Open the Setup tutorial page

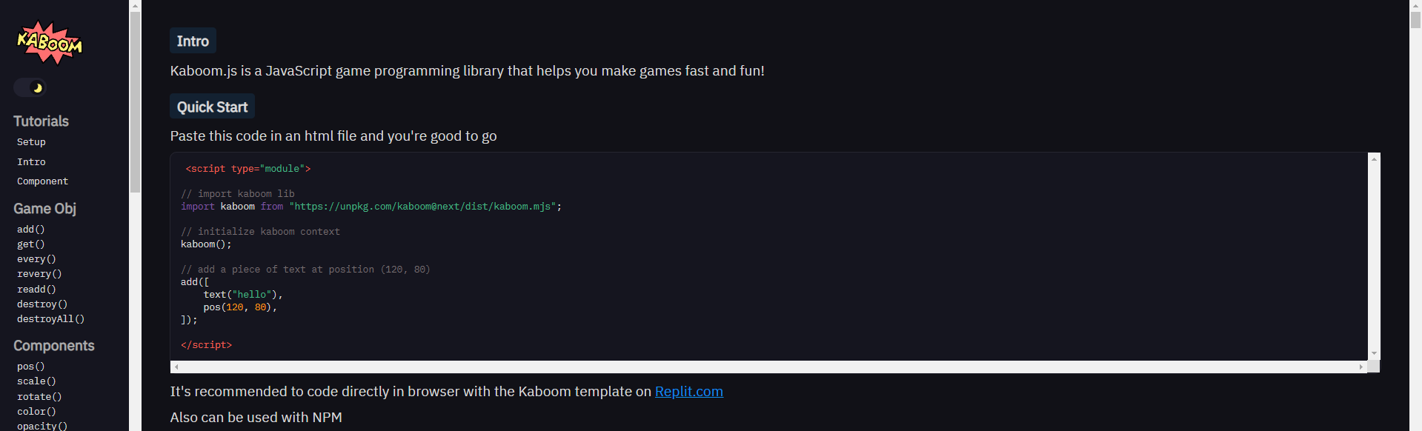31,141
